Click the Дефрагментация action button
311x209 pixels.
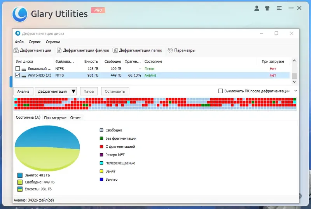(x=52, y=91)
